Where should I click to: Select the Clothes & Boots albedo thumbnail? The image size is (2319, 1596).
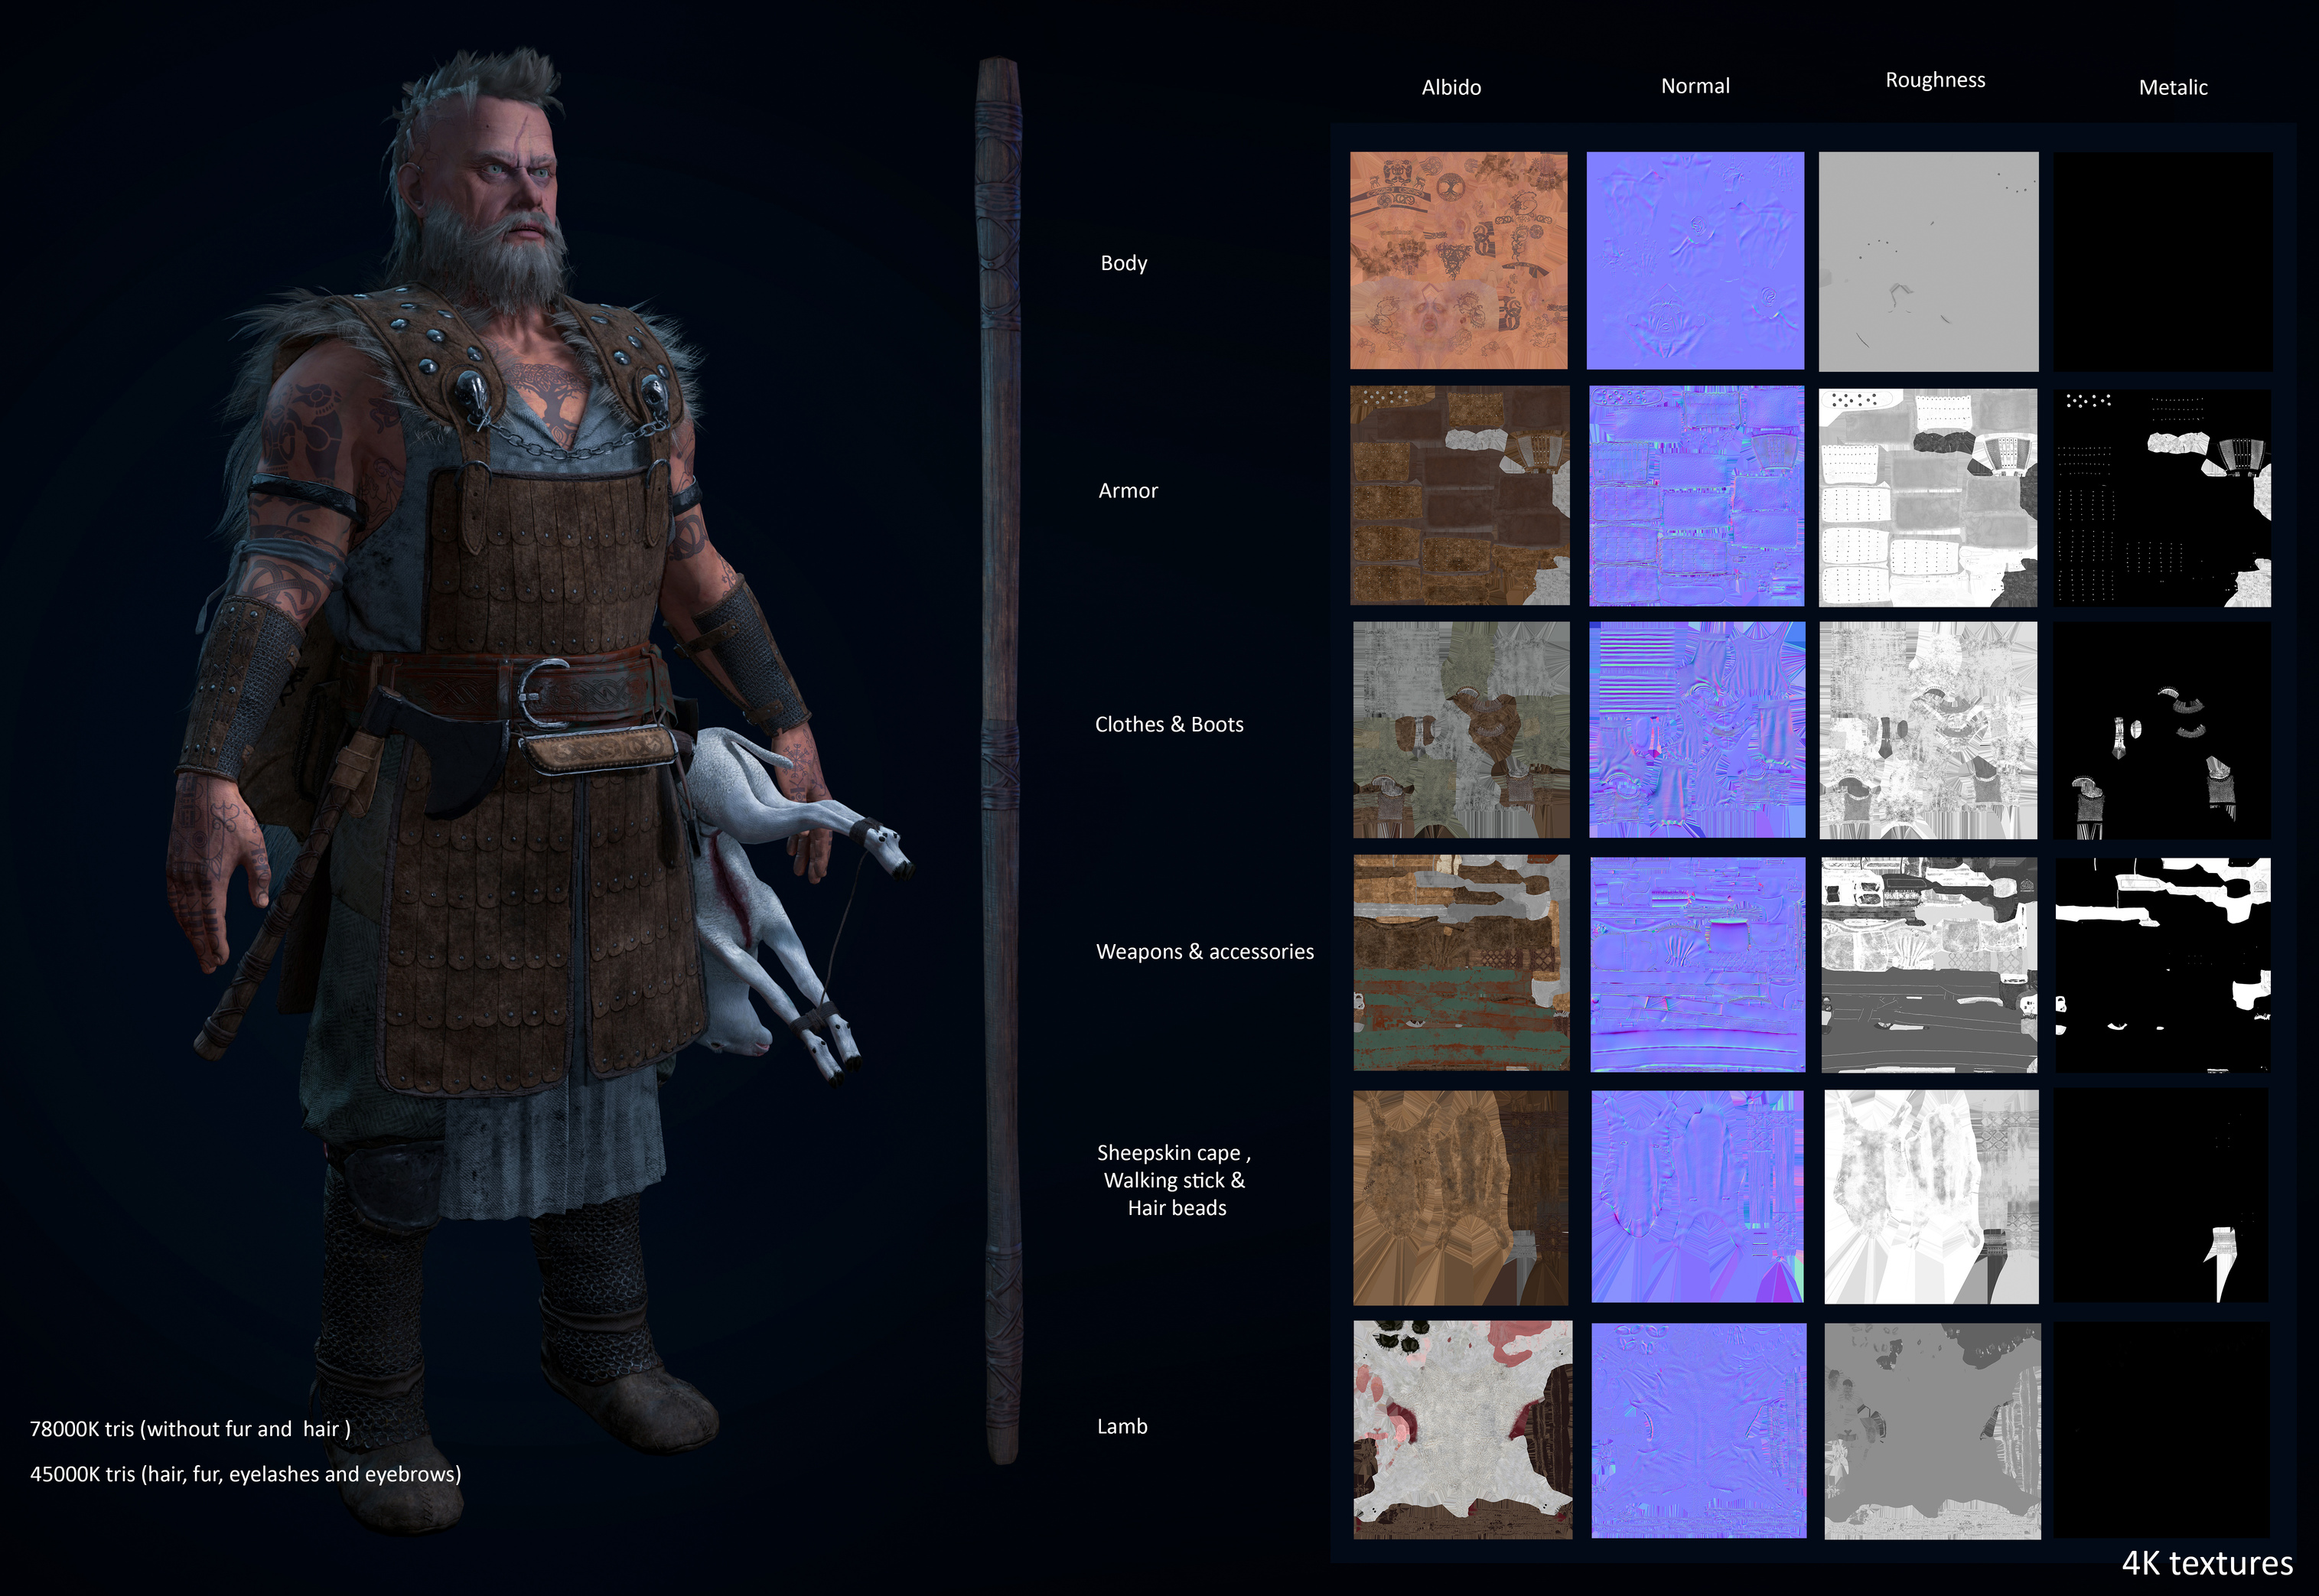(x=1462, y=730)
